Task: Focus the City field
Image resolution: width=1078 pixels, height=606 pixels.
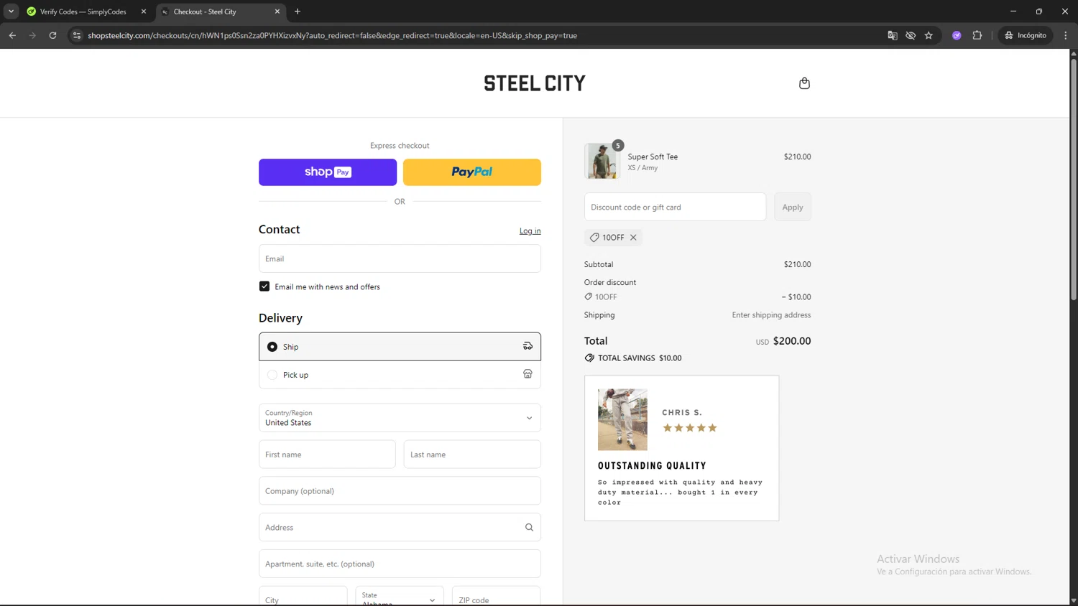Action: (x=303, y=597)
